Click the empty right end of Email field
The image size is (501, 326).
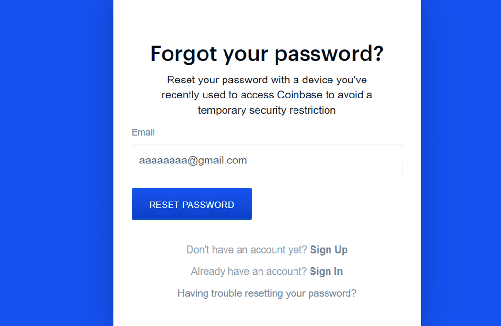[369, 160]
